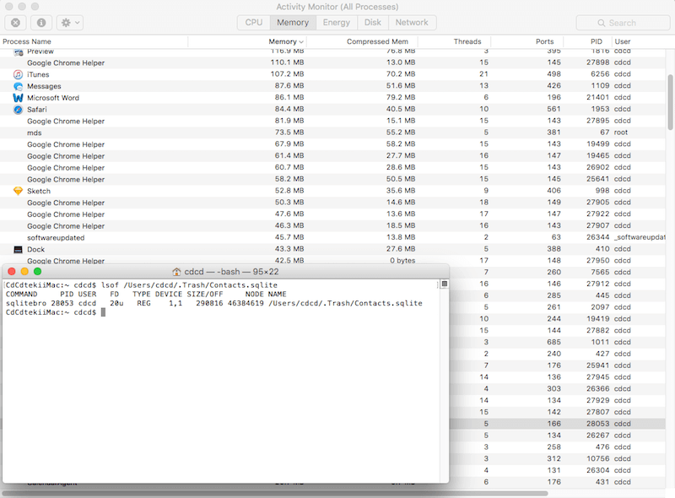675x498 pixels.
Task: Open the gear actions dropdown menu
Action: tap(70, 23)
